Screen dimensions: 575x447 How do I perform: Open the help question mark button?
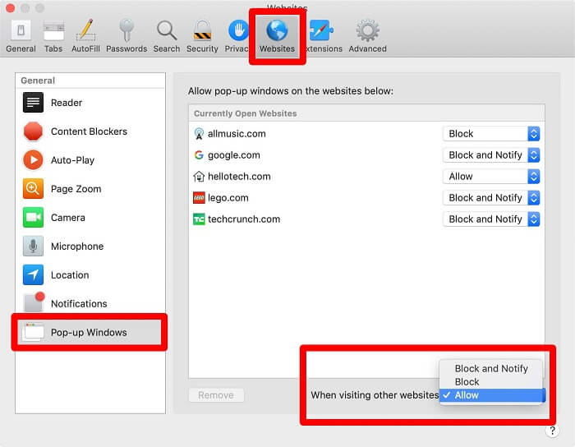click(x=552, y=431)
